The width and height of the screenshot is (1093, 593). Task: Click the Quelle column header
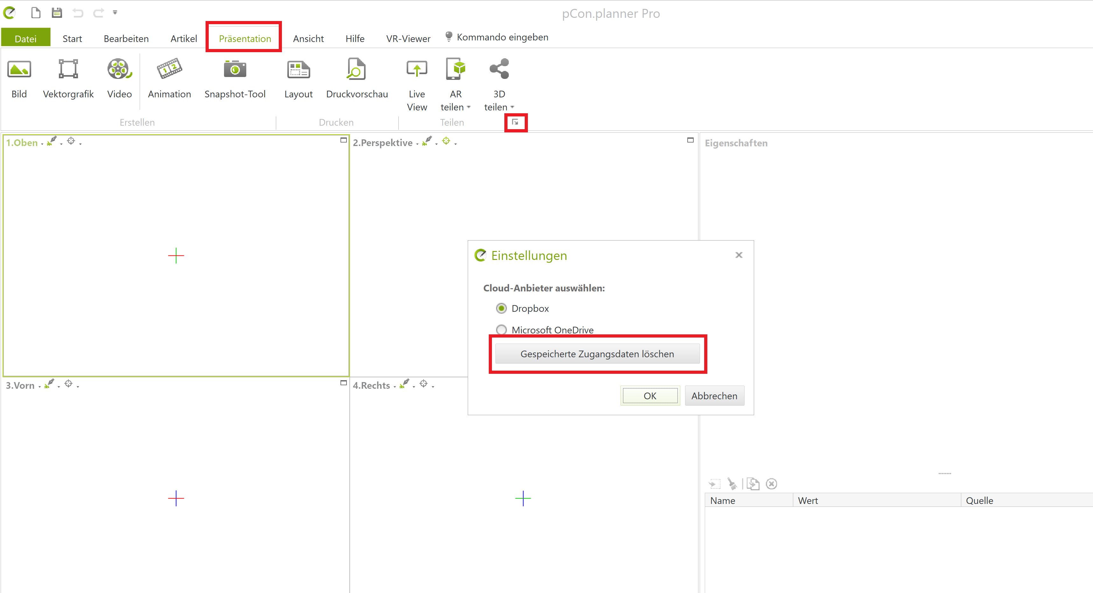point(1027,500)
